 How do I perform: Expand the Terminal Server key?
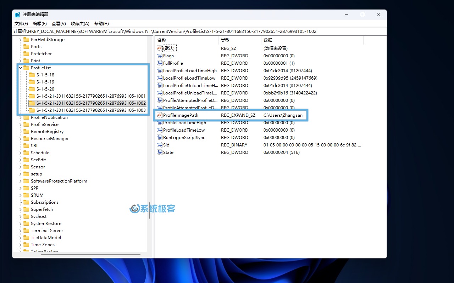tap(21, 230)
